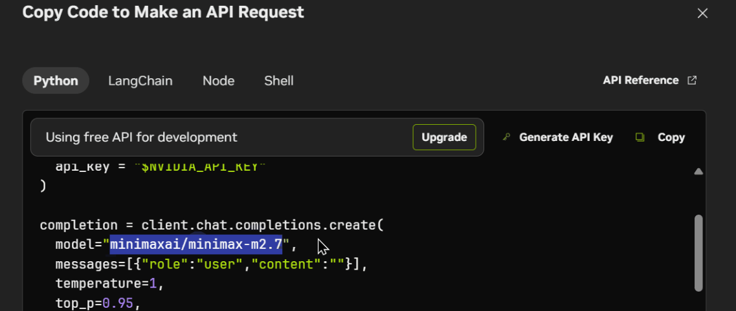Viewport: 736px width, 311px height.
Task: Show the Shell code sample
Action: coord(279,81)
